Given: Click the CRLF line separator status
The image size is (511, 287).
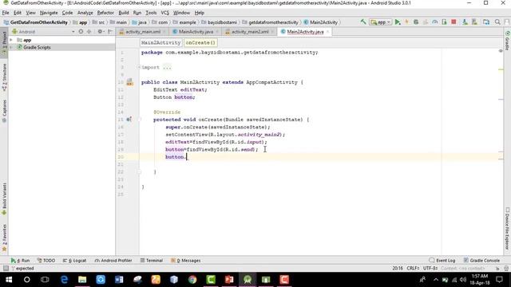Looking at the screenshot, I should pyautogui.click(x=413, y=268).
